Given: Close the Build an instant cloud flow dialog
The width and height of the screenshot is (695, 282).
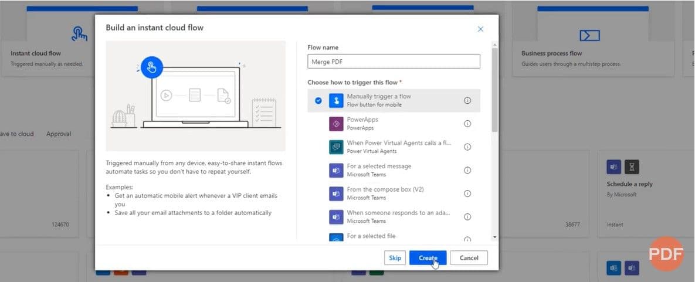Looking at the screenshot, I should click(x=480, y=29).
